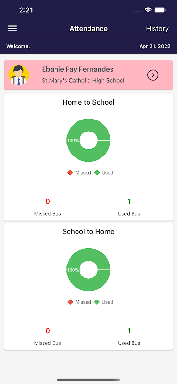The height and width of the screenshot is (384, 177).
Task: Toggle Used legend in Home to School chart
Action: (103, 173)
